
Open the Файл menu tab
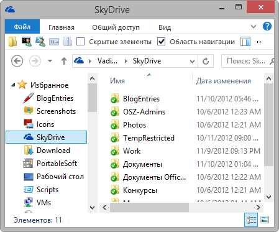(22, 27)
